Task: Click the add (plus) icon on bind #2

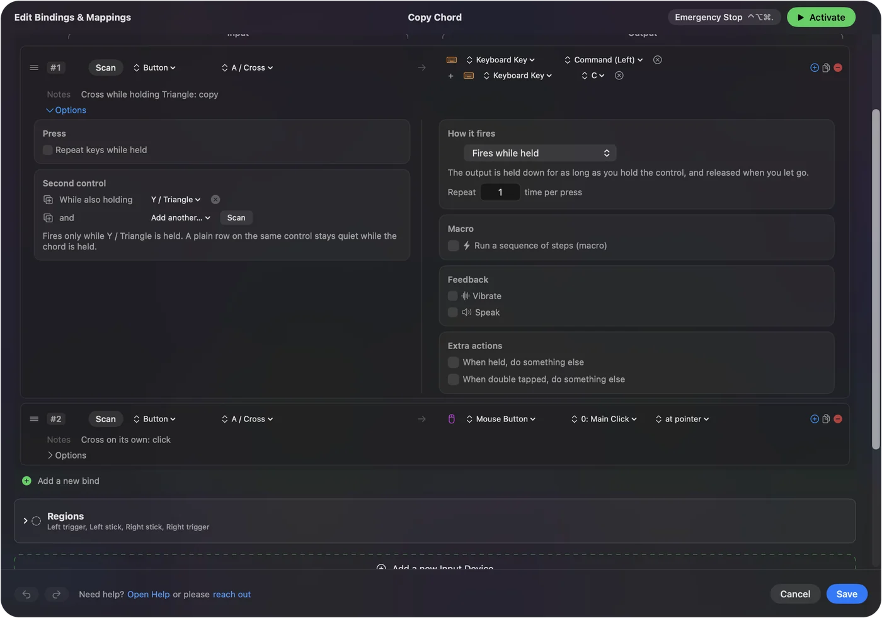Action: [x=815, y=419]
